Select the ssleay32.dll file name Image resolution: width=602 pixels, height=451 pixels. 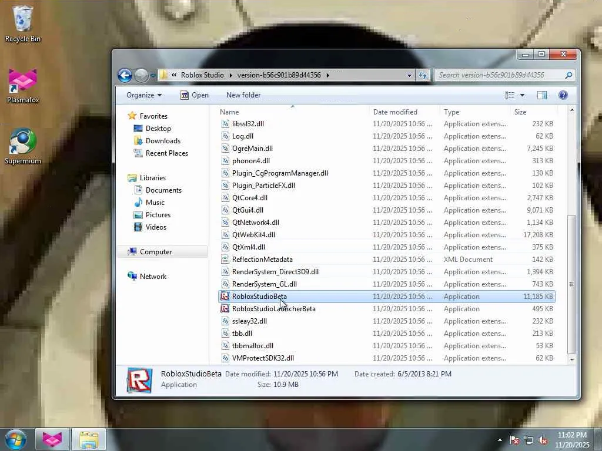click(249, 321)
